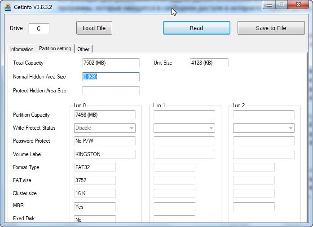The height and width of the screenshot is (227, 313).
Task: Click the Normal Hidden Area Size field
Action: [111, 77]
